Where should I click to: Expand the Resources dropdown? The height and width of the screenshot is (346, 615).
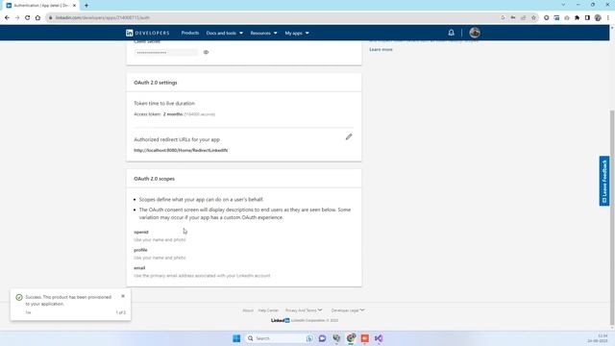pyautogui.click(x=263, y=33)
